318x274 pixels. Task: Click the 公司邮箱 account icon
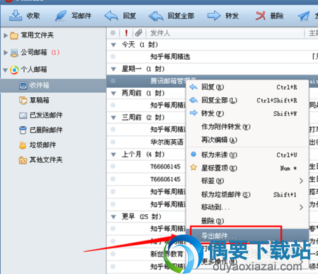[x=14, y=53]
